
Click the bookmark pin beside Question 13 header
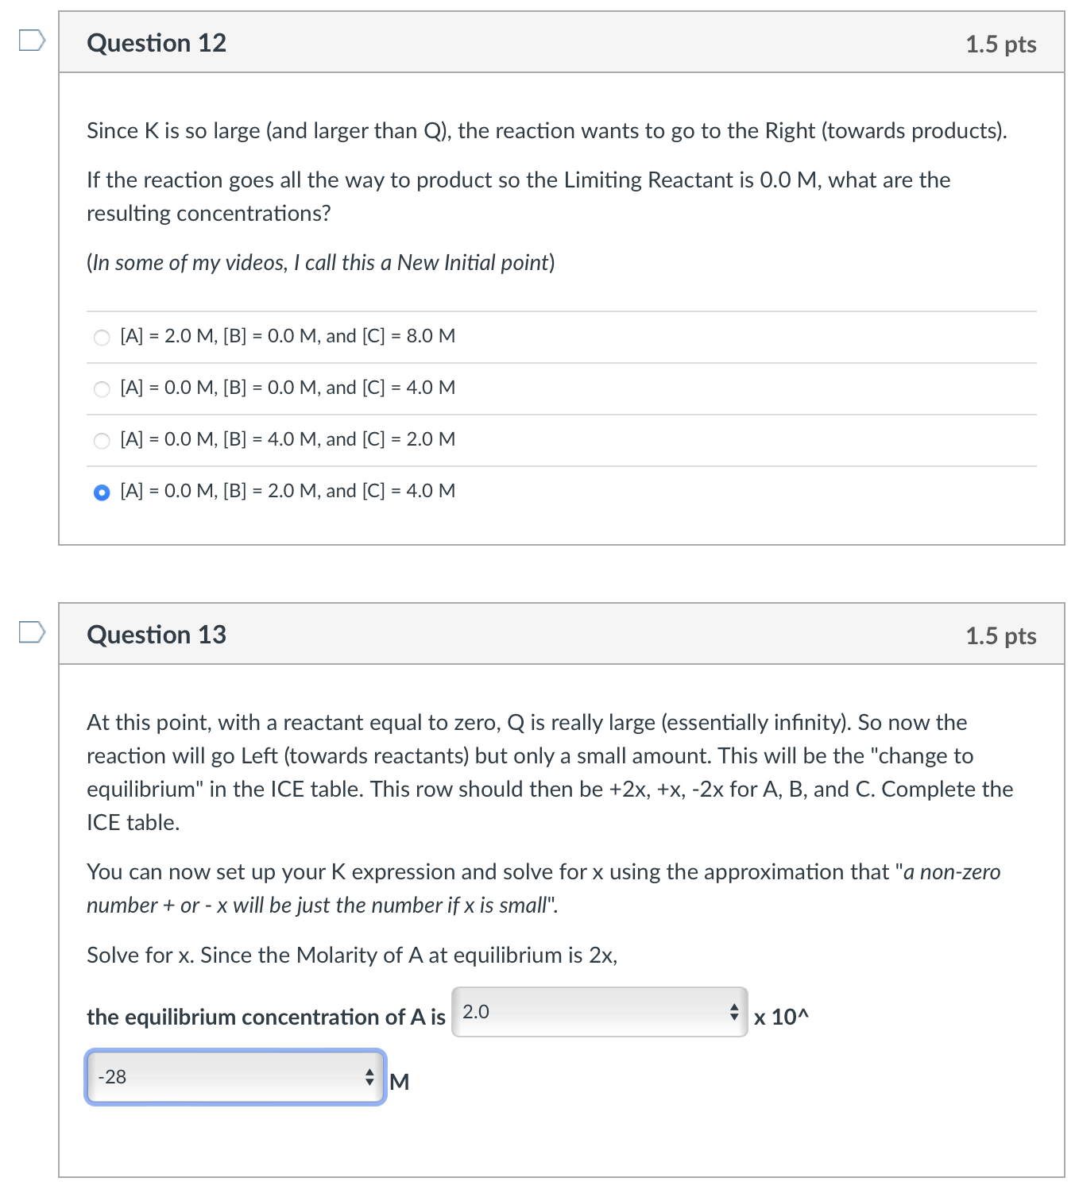click(30, 633)
